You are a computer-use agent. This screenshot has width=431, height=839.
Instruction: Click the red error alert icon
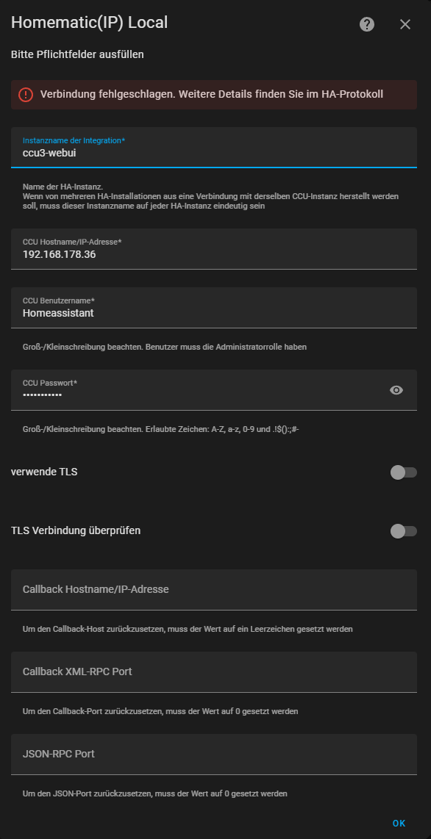26,95
